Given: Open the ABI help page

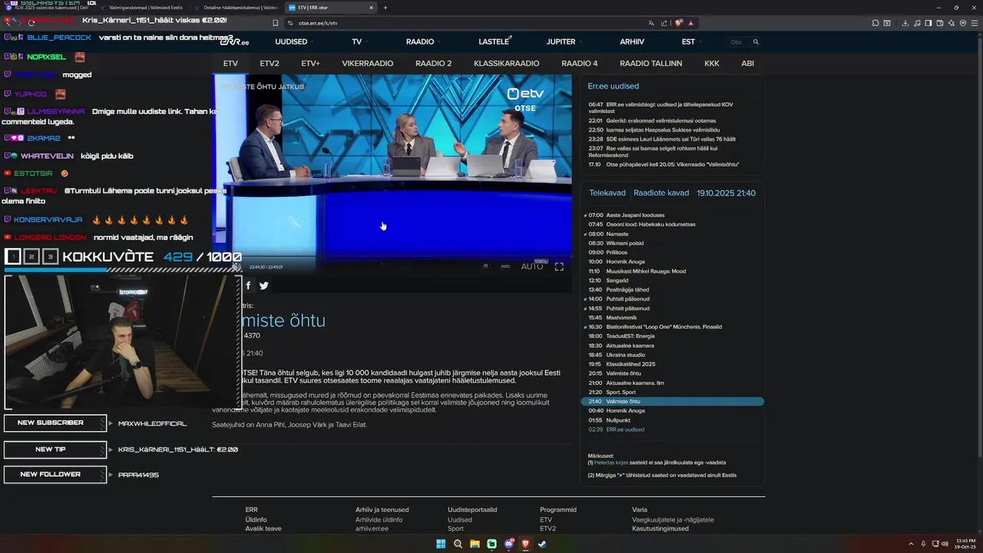Looking at the screenshot, I should point(747,64).
